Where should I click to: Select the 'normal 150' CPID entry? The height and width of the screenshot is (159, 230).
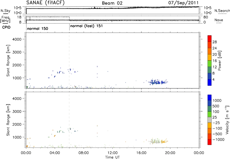[x=38, y=28]
